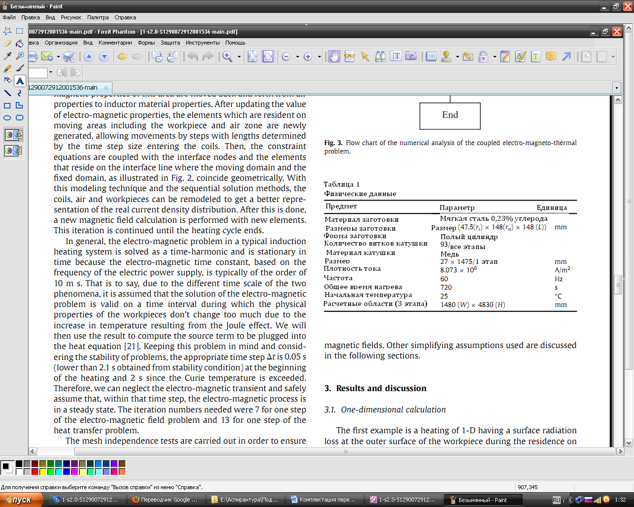Screen dimensions: 634x507
Task: Select the Polygon shape tool
Action: (x=20, y=105)
